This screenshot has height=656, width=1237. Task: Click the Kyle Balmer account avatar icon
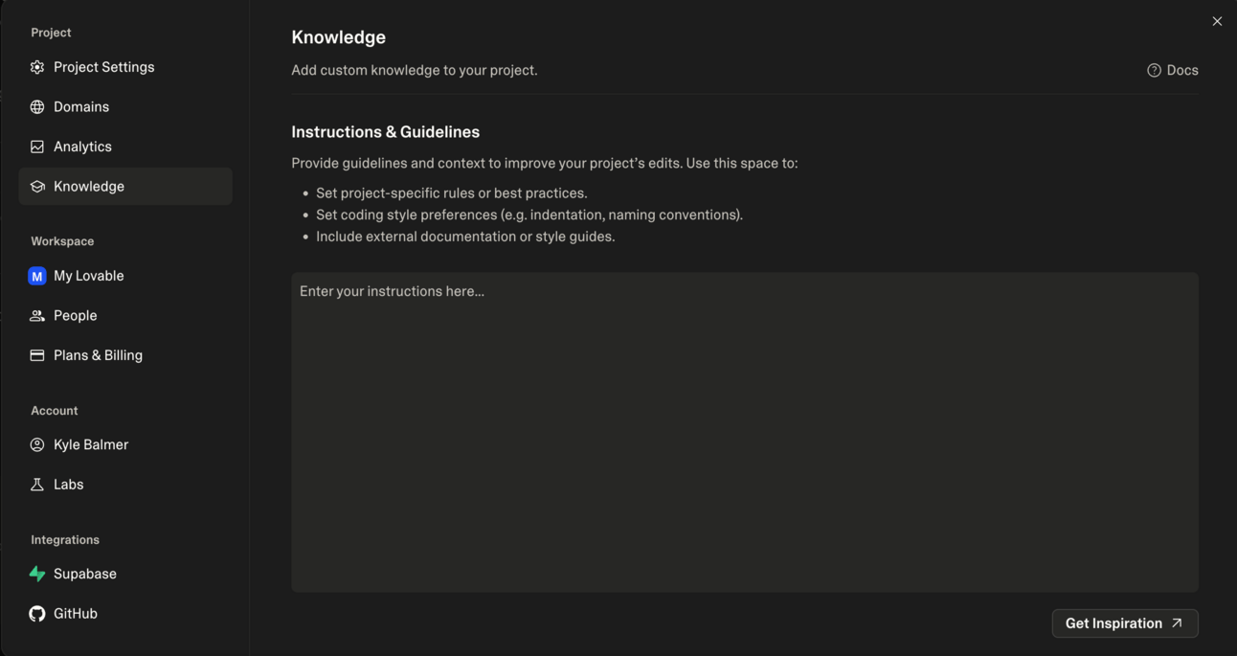click(x=37, y=444)
